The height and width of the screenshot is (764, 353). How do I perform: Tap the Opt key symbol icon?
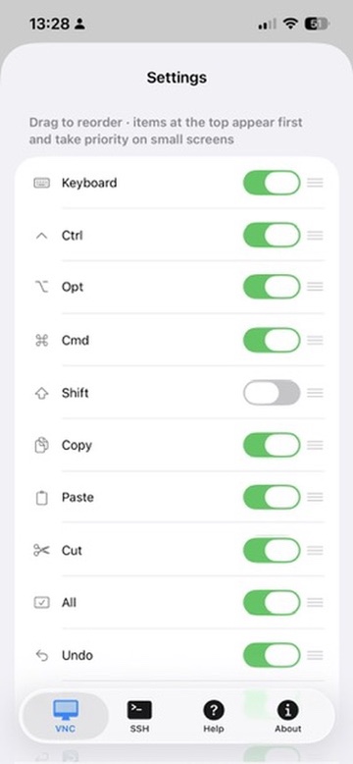coord(42,288)
